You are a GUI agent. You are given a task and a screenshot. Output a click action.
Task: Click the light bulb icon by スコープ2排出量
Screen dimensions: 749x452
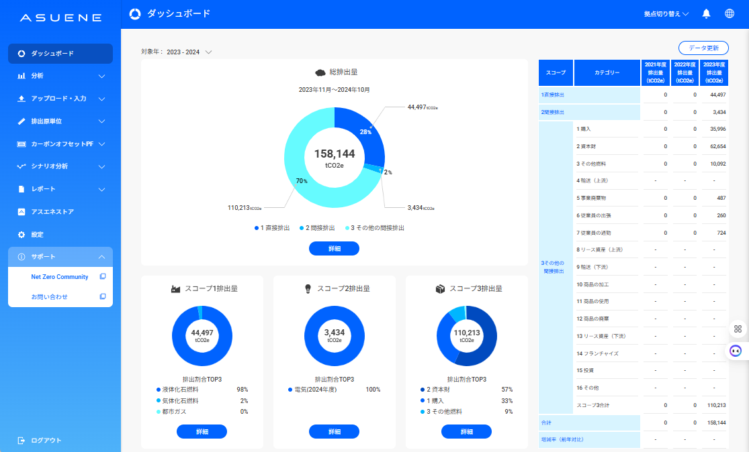point(308,289)
